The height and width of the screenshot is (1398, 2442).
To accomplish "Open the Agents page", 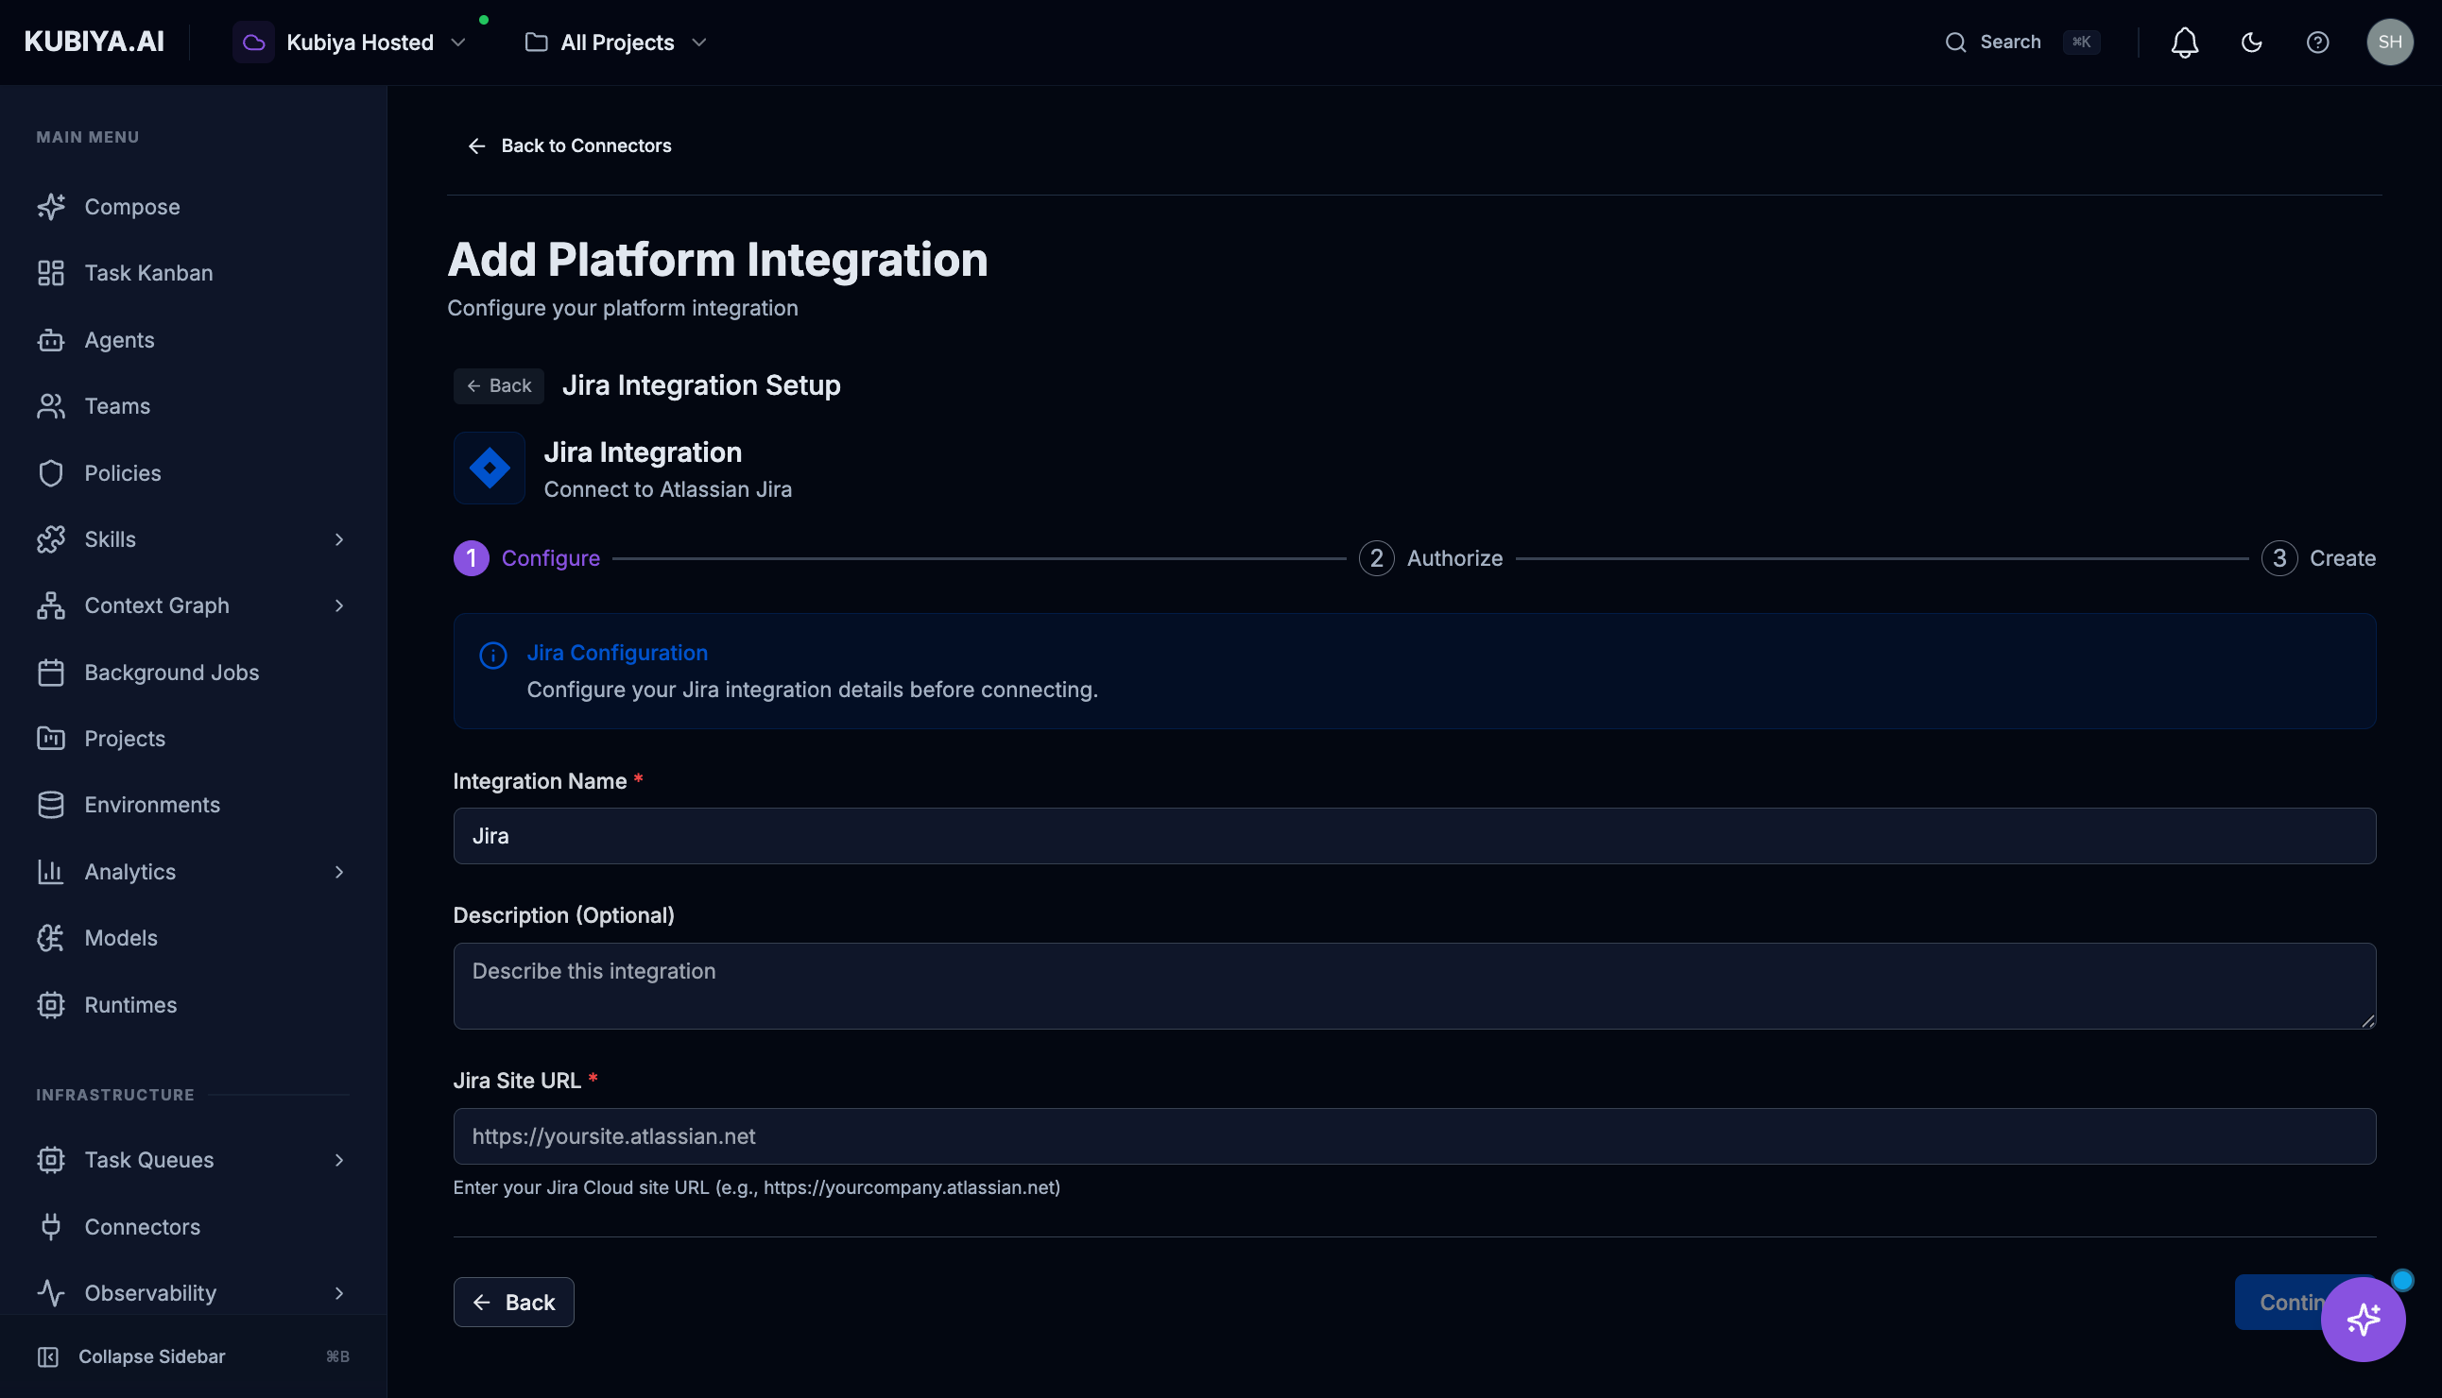I will (x=119, y=340).
